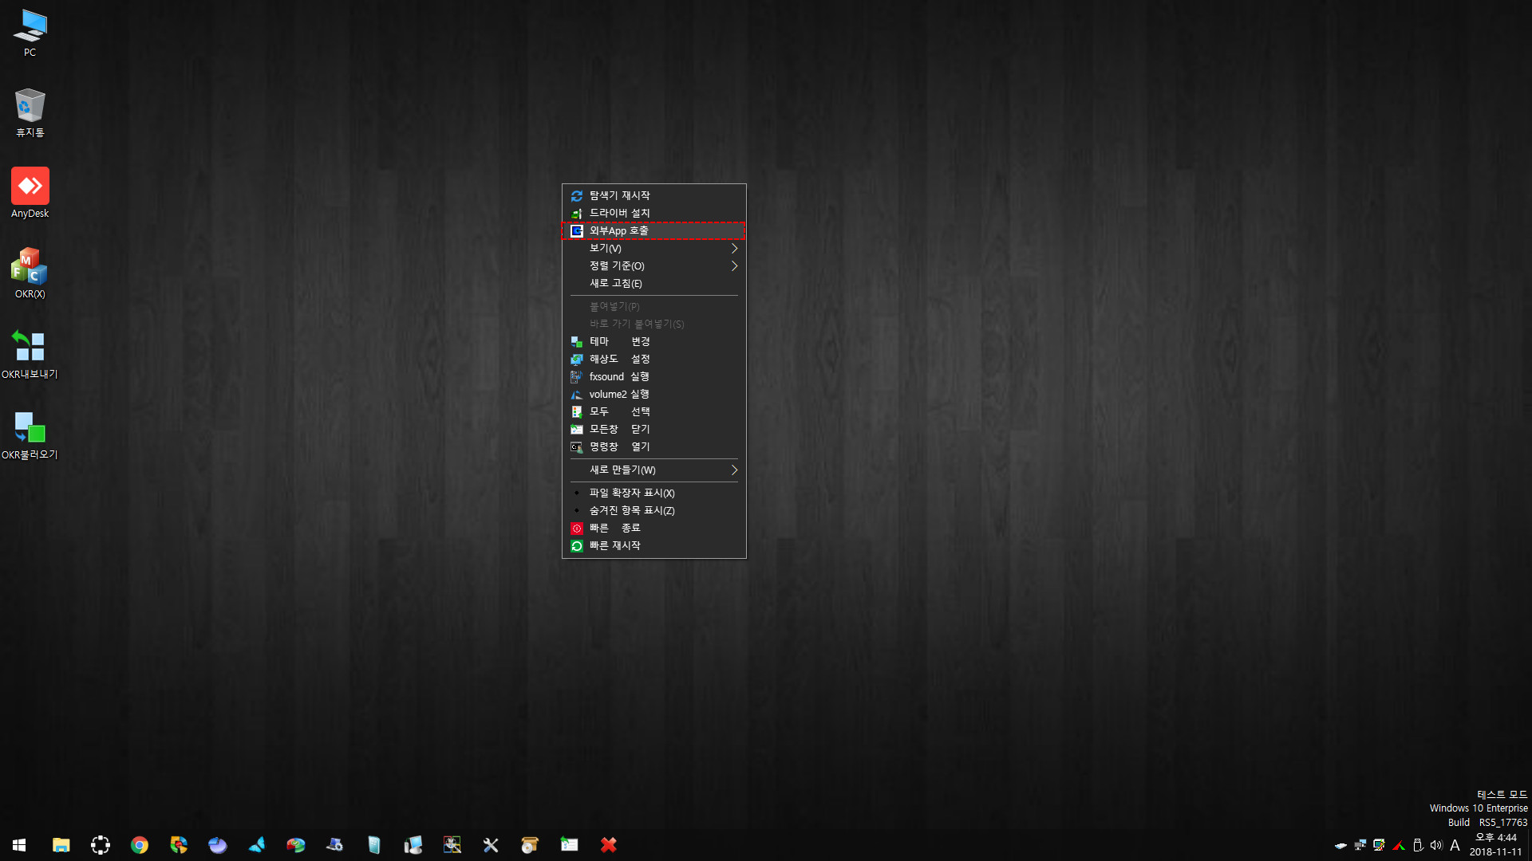Screen dimensions: 1532x861
Task: Select the AnyDesk desktop icon
Action: click(30, 193)
